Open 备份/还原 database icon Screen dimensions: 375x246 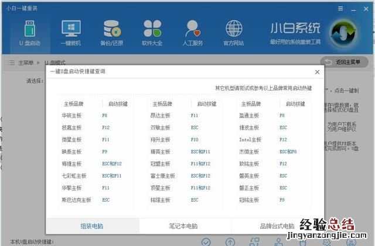pyautogui.click(x=112, y=33)
